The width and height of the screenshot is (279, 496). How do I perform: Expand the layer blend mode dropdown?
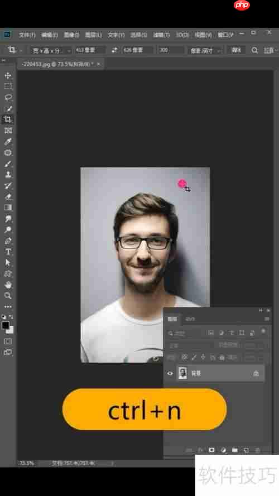188,345
